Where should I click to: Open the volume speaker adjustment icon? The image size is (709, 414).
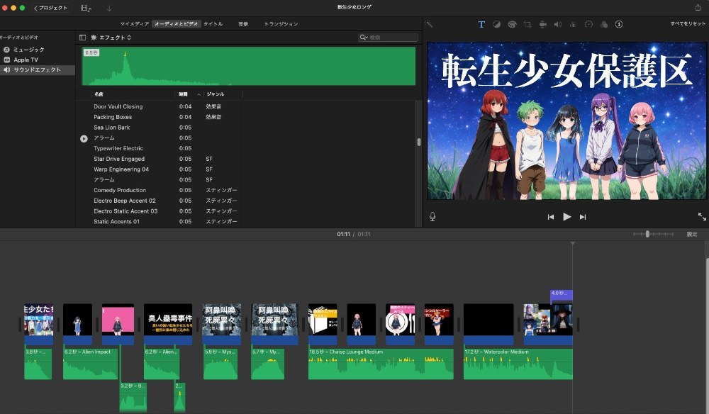(558, 24)
